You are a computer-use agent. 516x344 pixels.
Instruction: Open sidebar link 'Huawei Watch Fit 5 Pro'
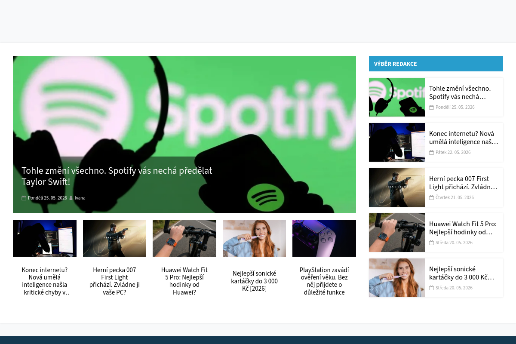463,228
